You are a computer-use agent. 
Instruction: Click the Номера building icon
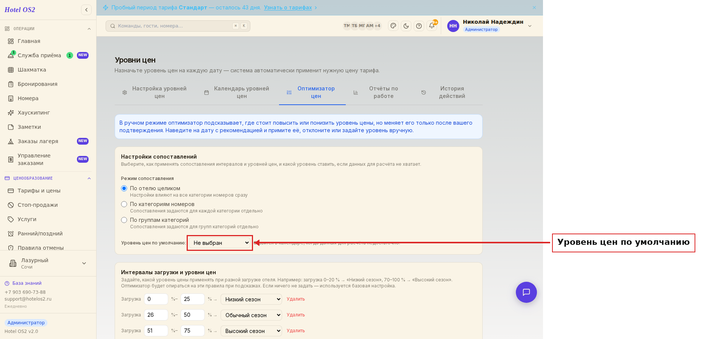(x=11, y=98)
